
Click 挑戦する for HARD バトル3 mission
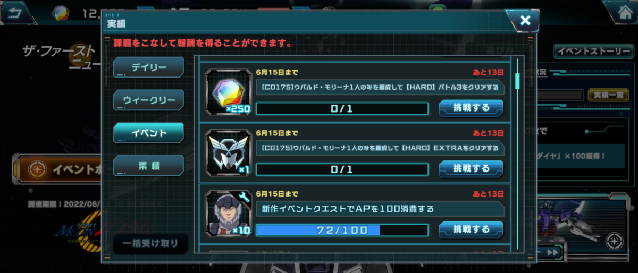point(471,108)
